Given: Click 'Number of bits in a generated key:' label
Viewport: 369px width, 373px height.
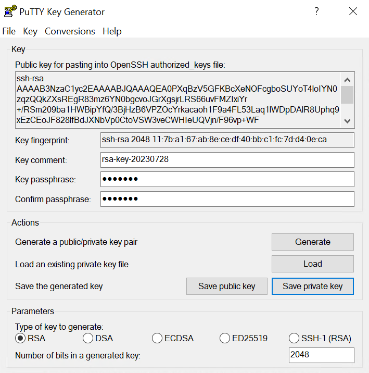Looking at the screenshot, I should [x=78, y=355].
